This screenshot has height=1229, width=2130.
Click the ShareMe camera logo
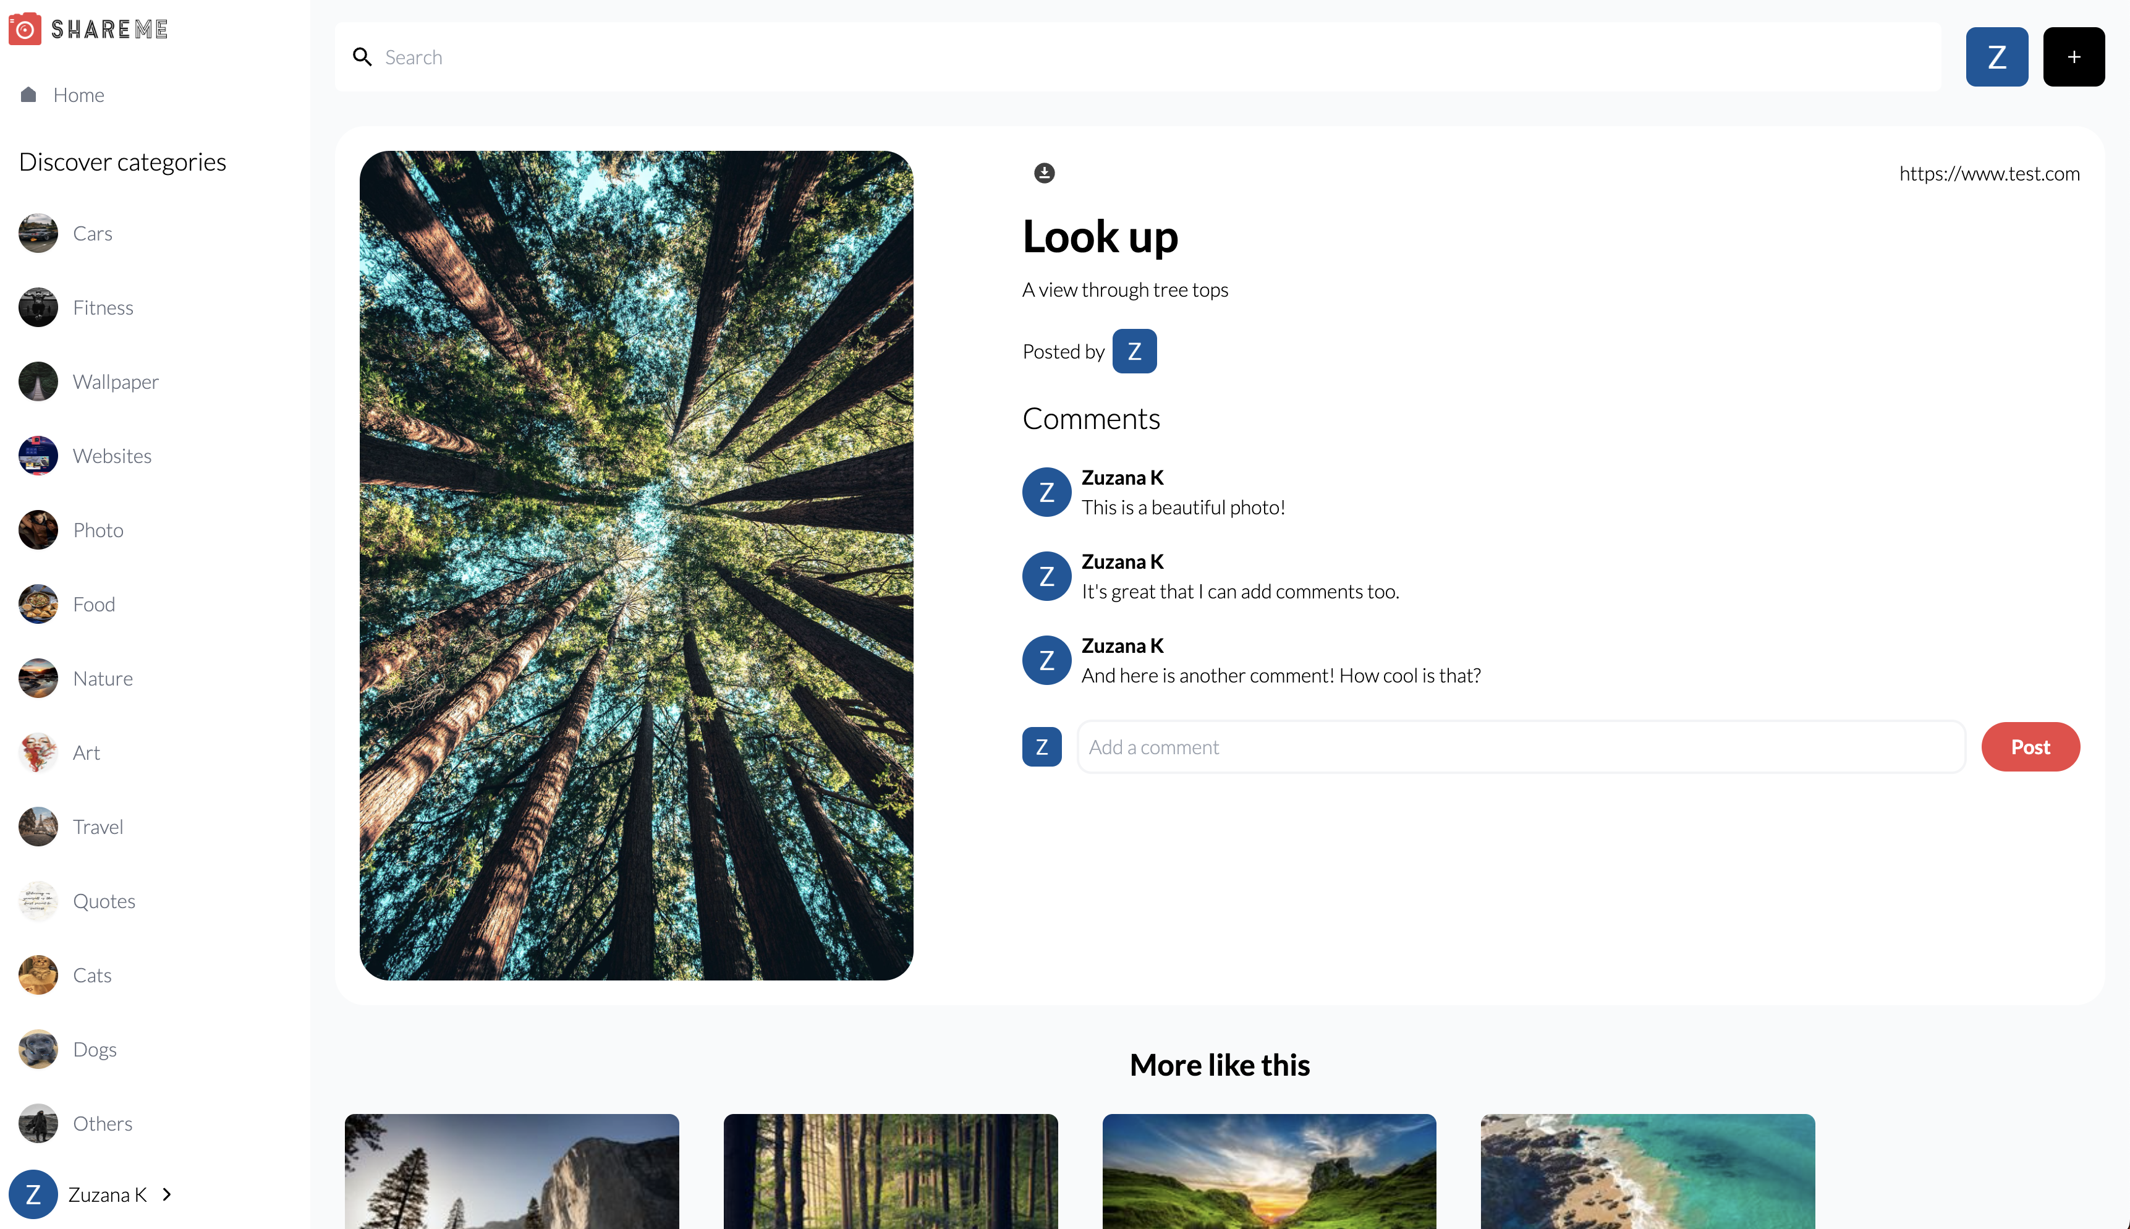point(25,30)
